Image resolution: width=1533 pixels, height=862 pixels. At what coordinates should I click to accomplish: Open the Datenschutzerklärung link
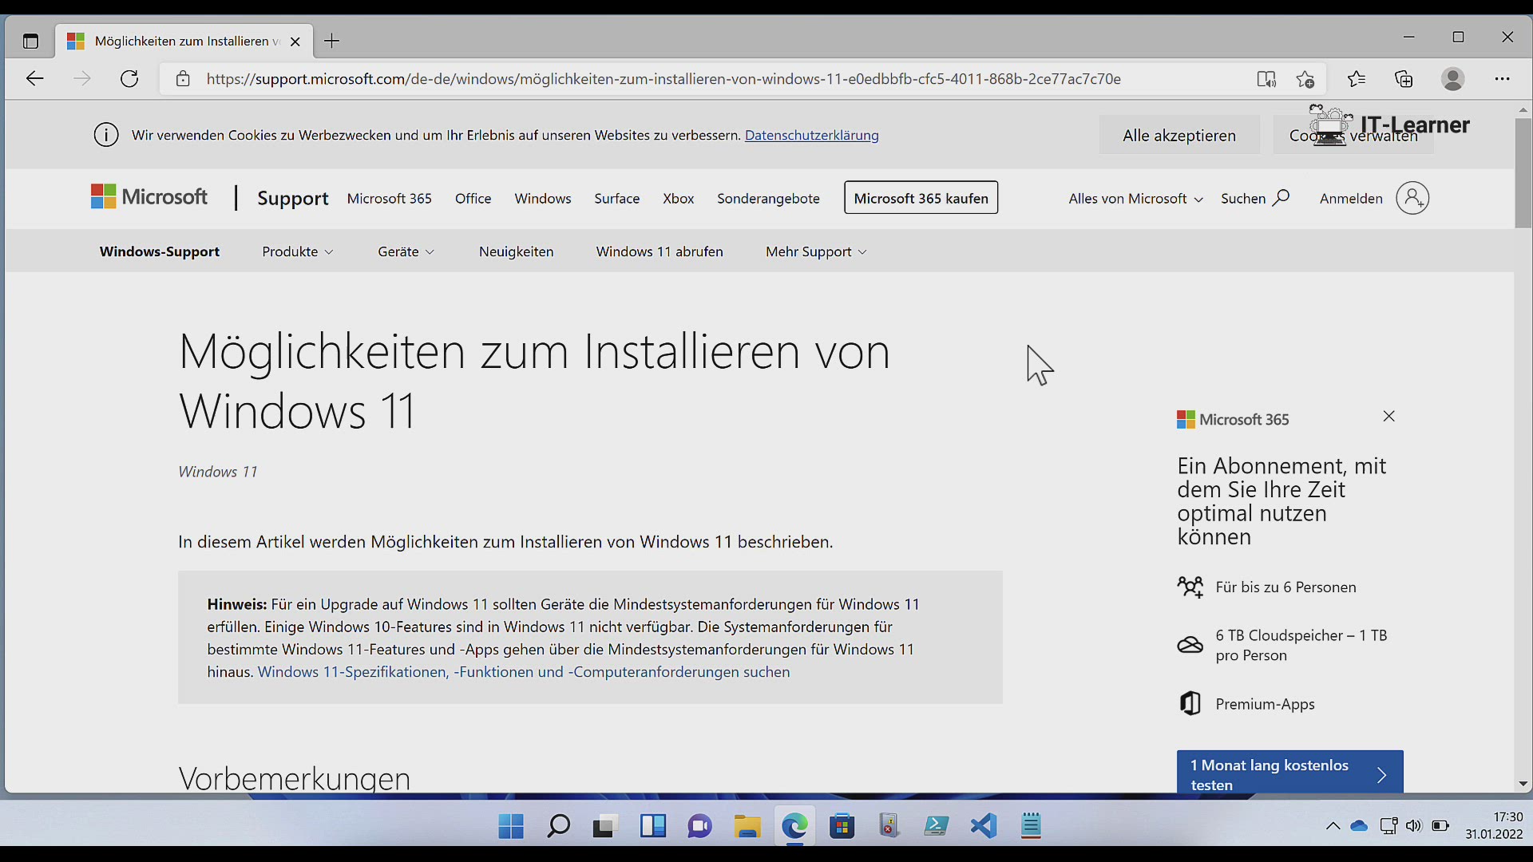pos(811,135)
